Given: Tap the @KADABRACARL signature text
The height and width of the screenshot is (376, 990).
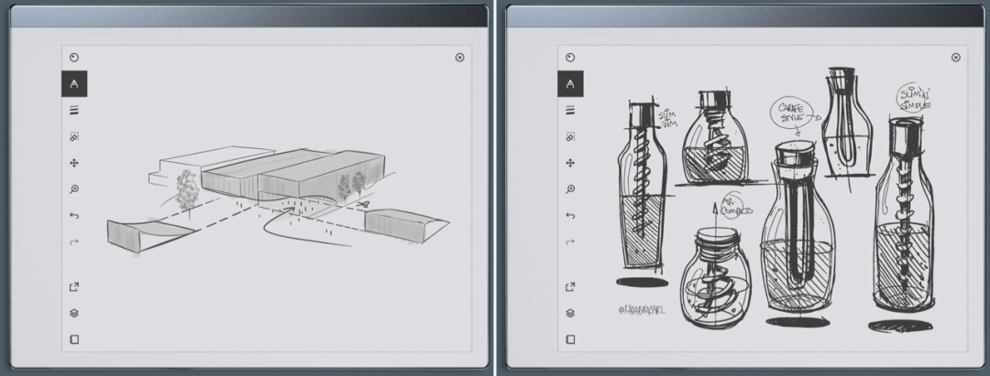Looking at the screenshot, I should pos(641,310).
